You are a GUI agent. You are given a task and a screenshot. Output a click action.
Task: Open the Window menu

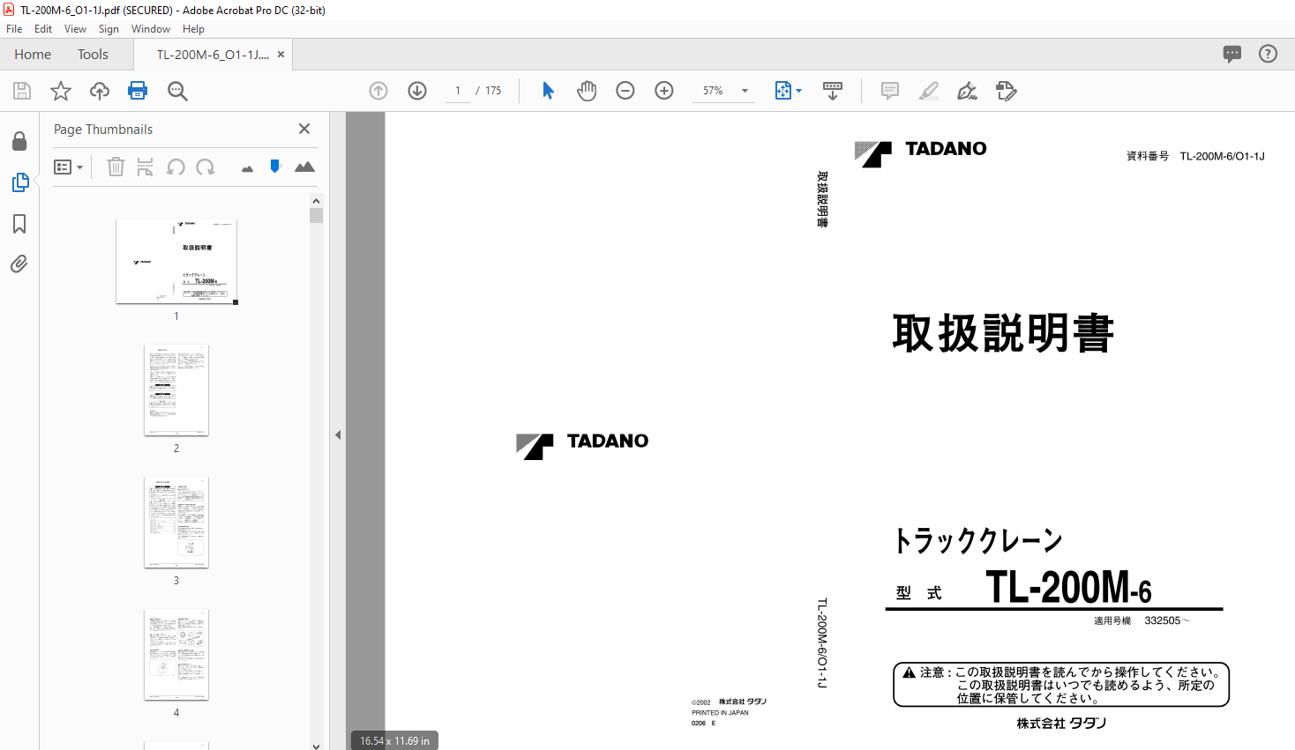[151, 29]
